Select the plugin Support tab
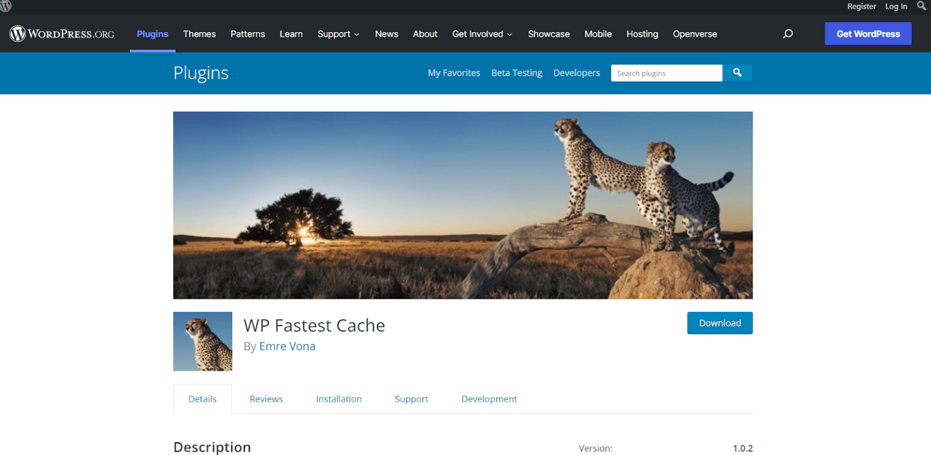 (x=412, y=399)
